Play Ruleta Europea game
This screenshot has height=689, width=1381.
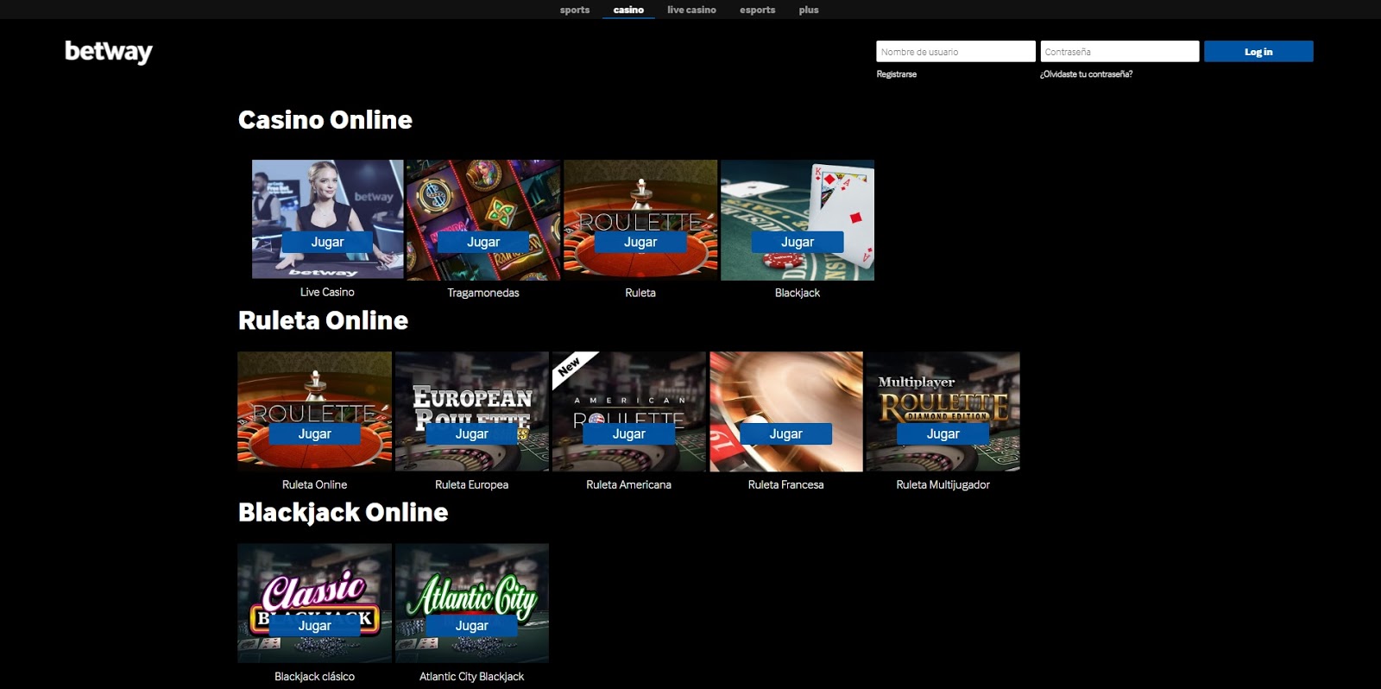pyautogui.click(x=471, y=433)
